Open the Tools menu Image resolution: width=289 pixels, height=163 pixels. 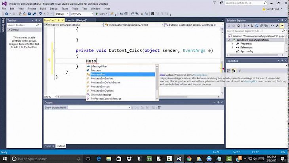75,9
